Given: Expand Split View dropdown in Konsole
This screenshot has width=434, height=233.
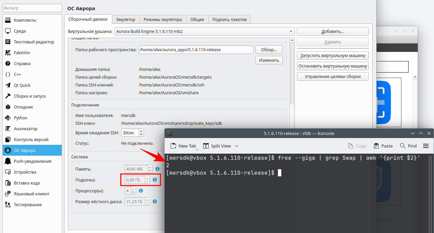Looking at the screenshot, I should 237,146.
